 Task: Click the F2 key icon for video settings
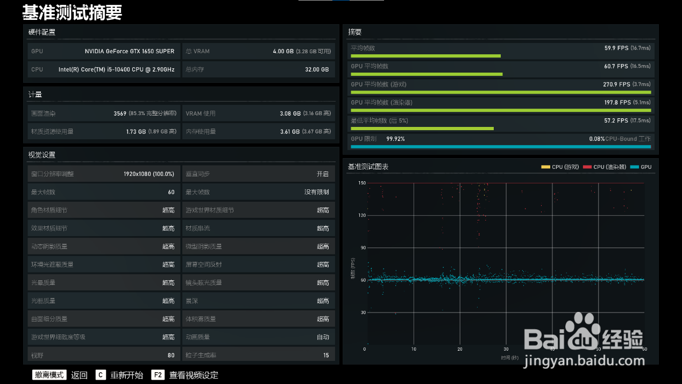tap(158, 375)
